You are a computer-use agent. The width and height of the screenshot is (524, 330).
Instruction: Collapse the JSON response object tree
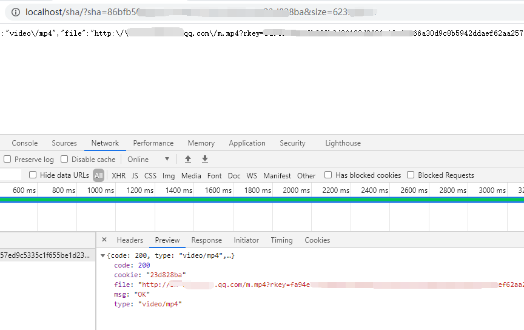102,256
